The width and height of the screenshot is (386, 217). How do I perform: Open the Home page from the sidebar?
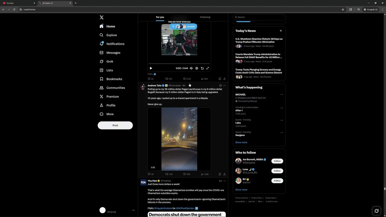(x=107, y=26)
